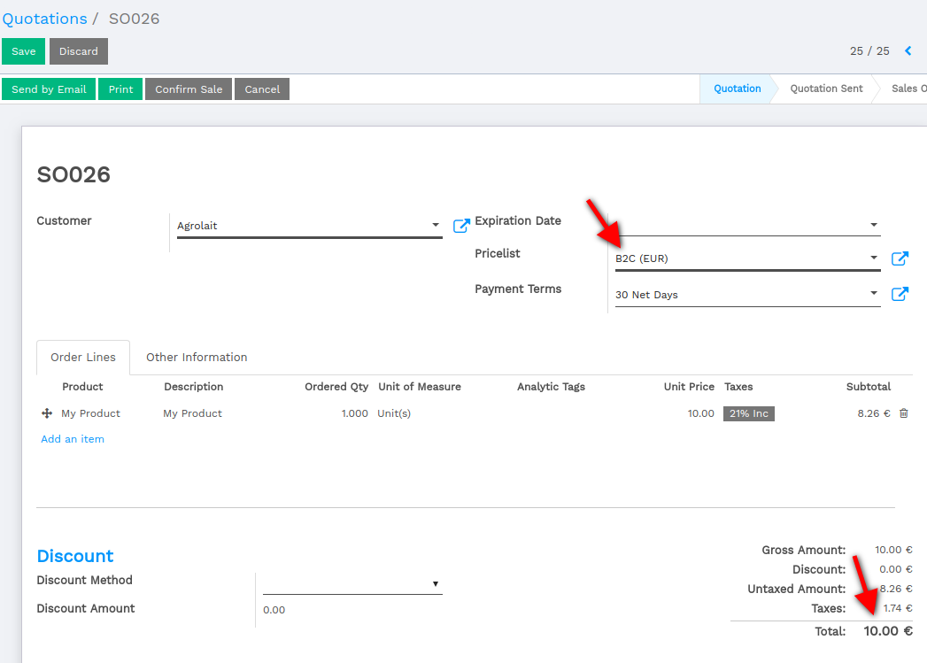Screen dimensions: 927x663
Task: Click the My Product product cell
Action: [90, 413]
